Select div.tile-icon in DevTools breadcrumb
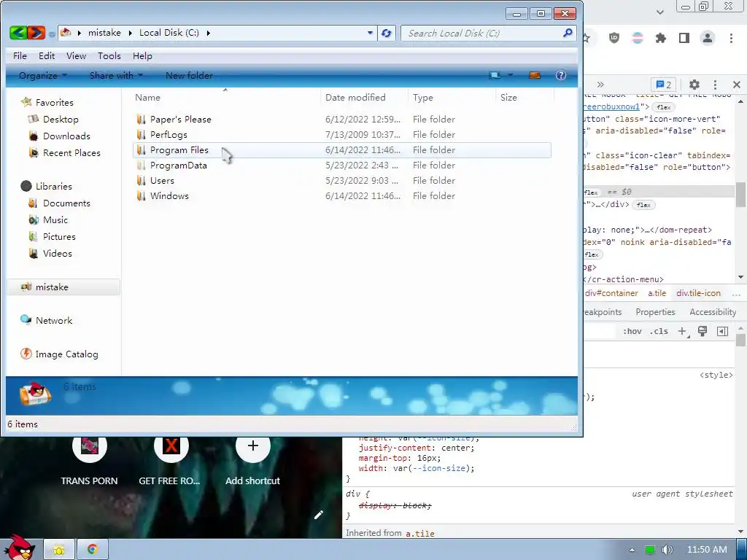 pyautogui.click(x=698, y=293)
